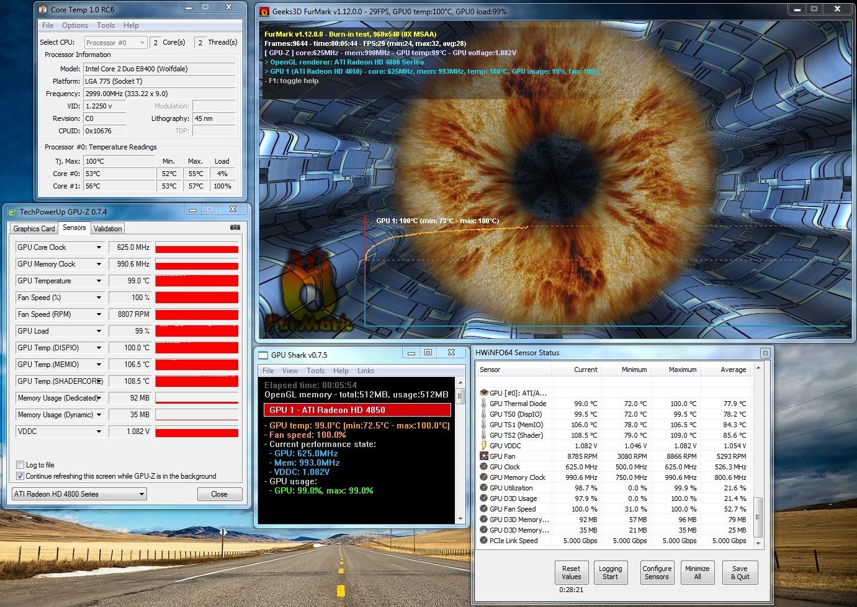857x607 pixels.
Task: Click the Memory Usage (Dedicated) history graph
Action: pyautogui.click(x=197, y=398)
